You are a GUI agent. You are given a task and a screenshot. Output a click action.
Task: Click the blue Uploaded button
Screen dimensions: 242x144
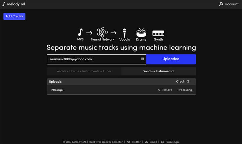point(171,59)
